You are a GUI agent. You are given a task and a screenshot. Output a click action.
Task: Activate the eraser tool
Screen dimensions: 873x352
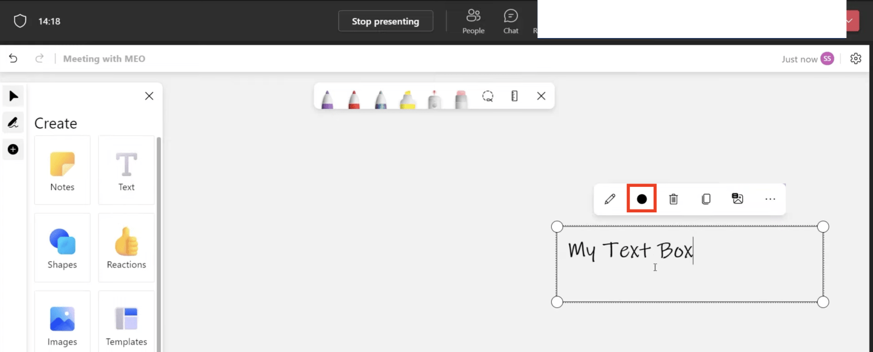[460, 98]
